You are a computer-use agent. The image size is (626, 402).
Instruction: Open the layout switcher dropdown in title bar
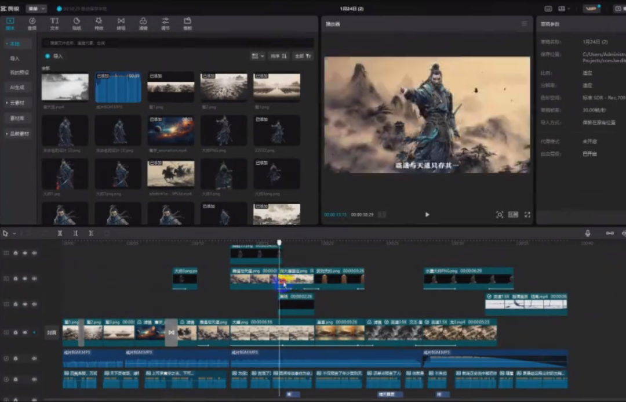[563, 8]
